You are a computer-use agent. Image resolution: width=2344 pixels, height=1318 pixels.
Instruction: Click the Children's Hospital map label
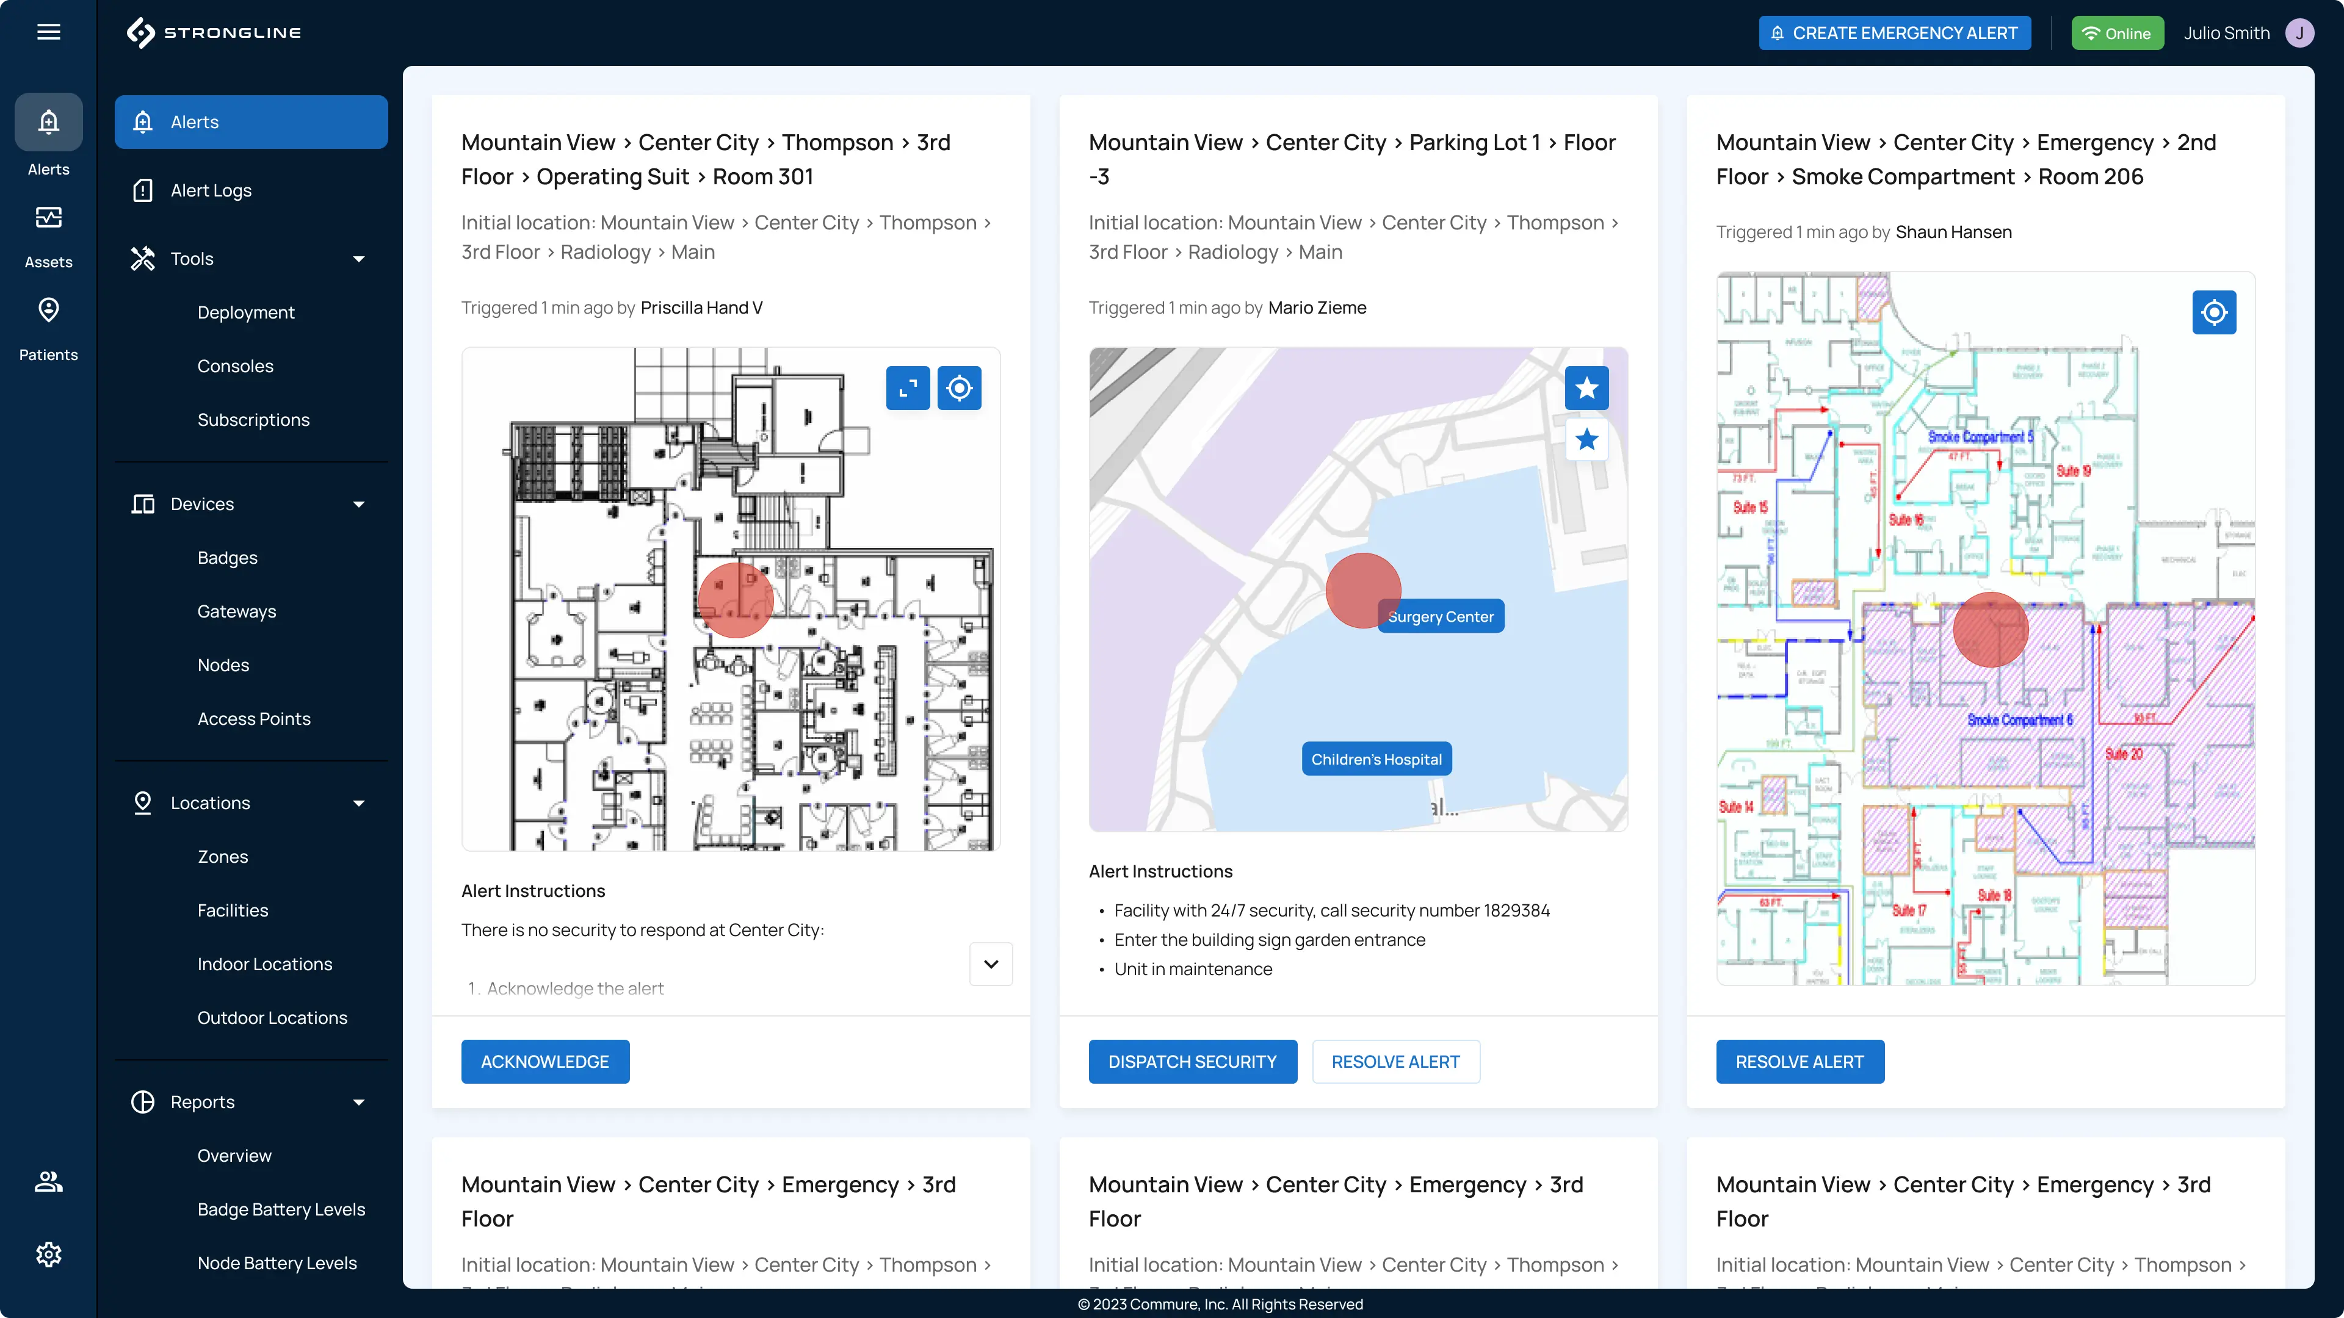1376,758
